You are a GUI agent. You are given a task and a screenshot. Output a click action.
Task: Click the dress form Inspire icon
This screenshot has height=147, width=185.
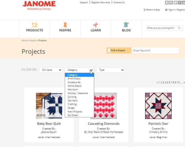65,25
